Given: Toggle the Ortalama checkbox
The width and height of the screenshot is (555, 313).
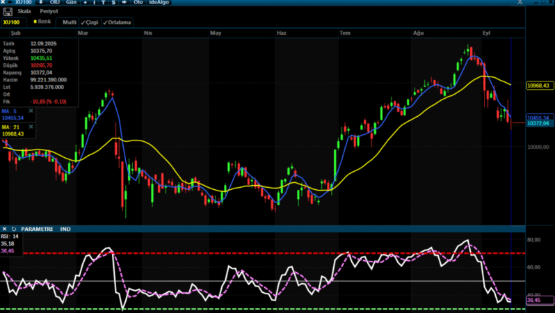Looking at the screenshot, I should [x=117, y=22].
